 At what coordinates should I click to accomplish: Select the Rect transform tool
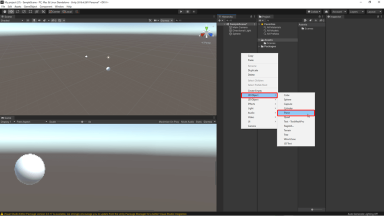click(x=30, y=11)
